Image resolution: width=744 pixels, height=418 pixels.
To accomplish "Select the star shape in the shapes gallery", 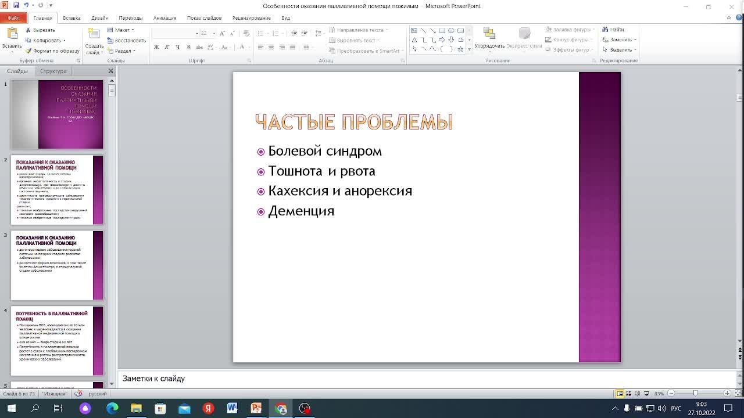I will [460, 49].
